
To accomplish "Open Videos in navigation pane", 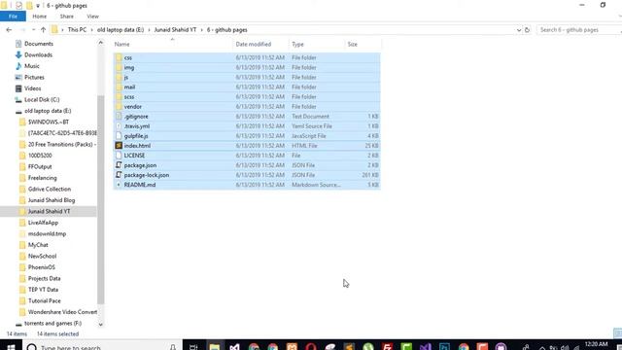I will click(32, 88).
